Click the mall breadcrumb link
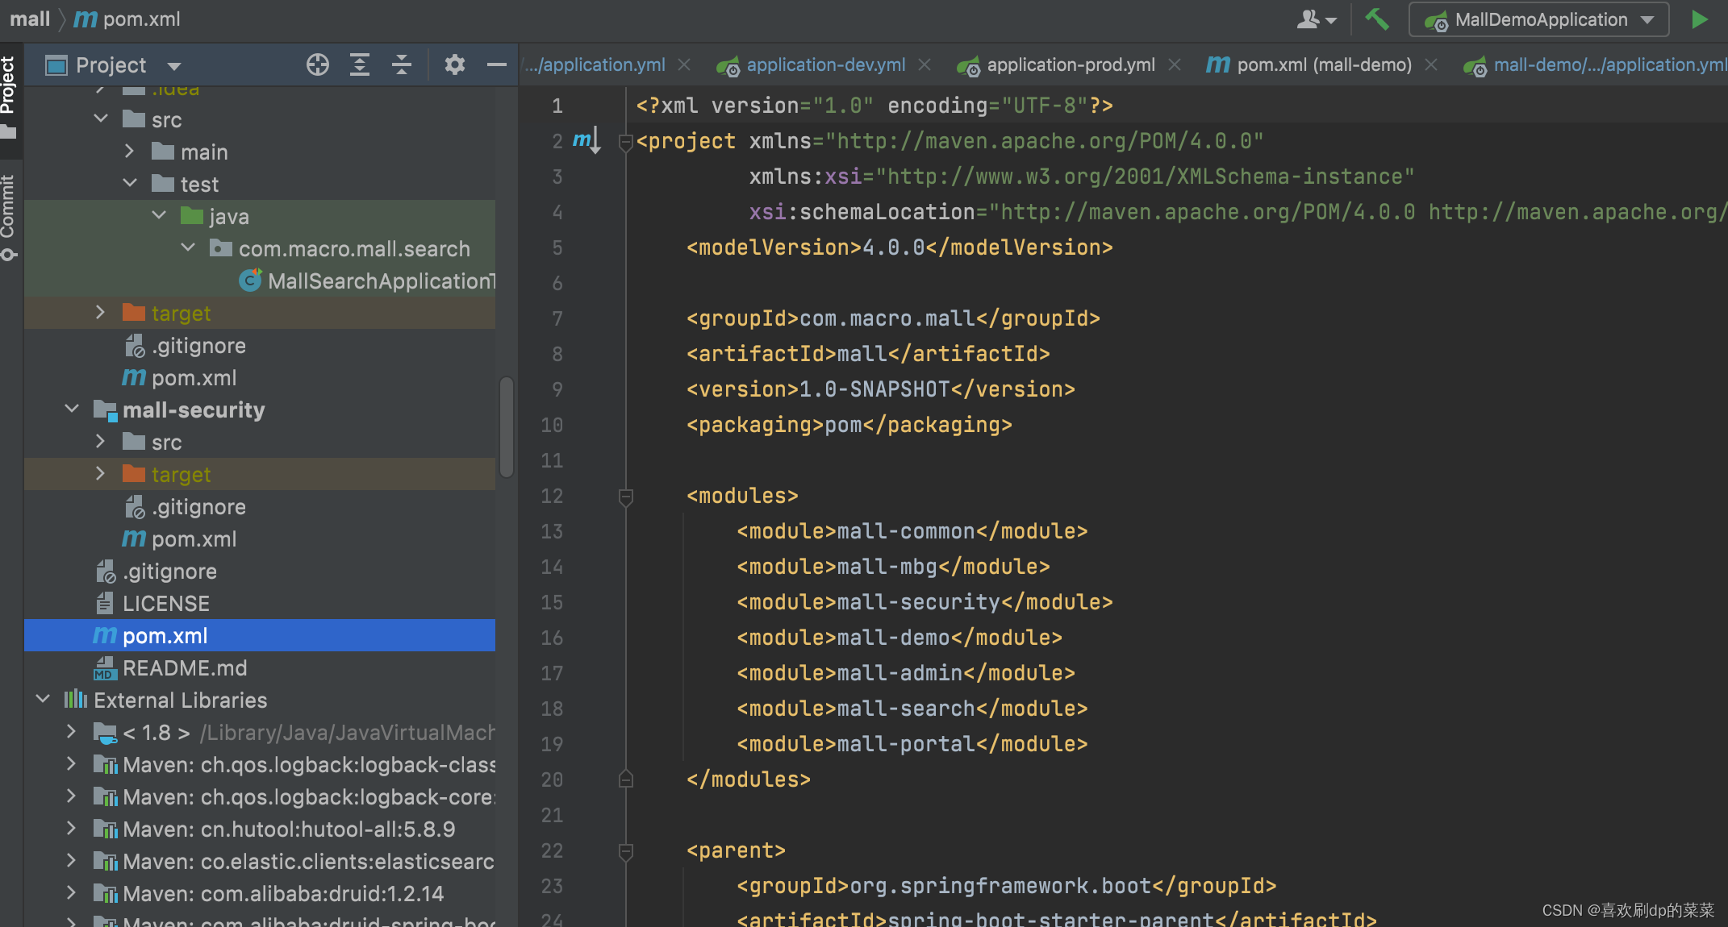Screen dimensions: 1728x927 (x=29, y=19)
